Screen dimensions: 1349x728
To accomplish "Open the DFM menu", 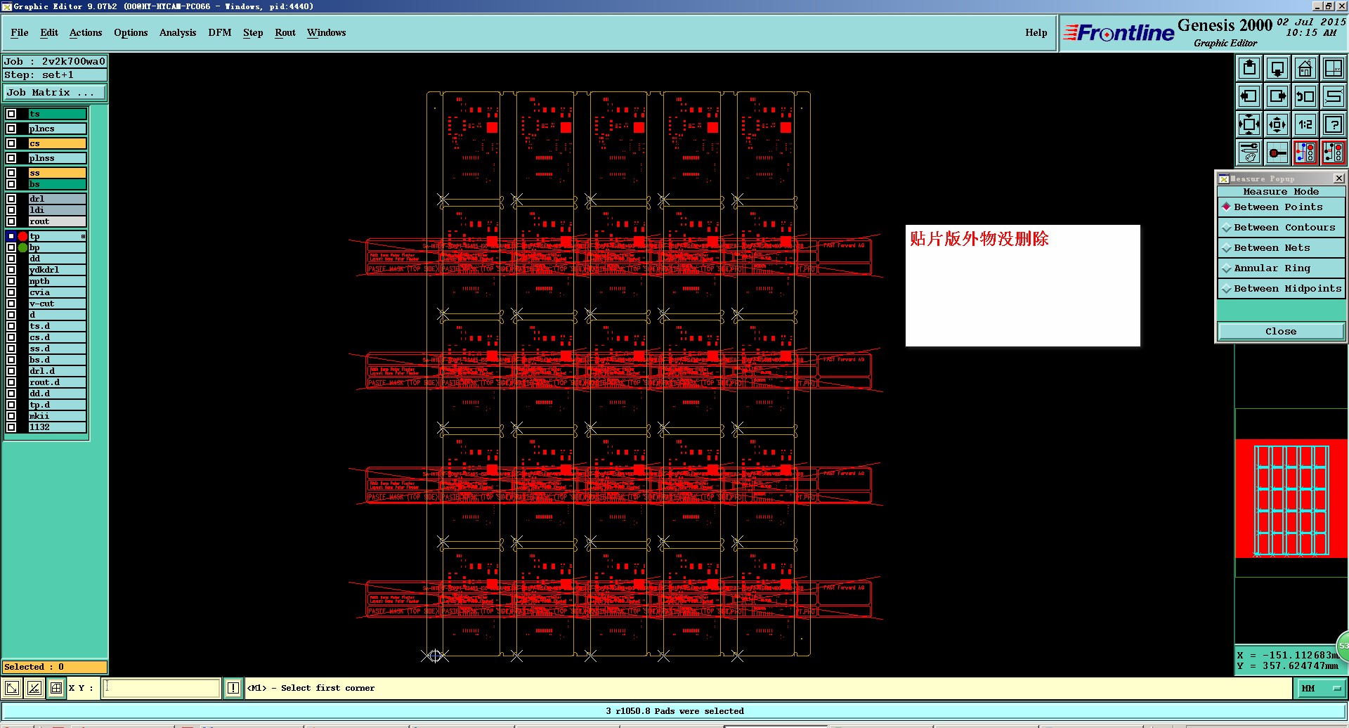I will (x=219, y=32).
